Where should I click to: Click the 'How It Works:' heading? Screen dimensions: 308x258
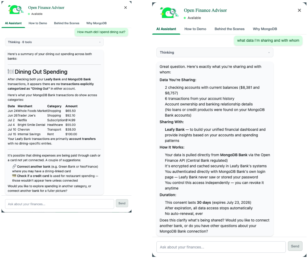pos(172,147)
